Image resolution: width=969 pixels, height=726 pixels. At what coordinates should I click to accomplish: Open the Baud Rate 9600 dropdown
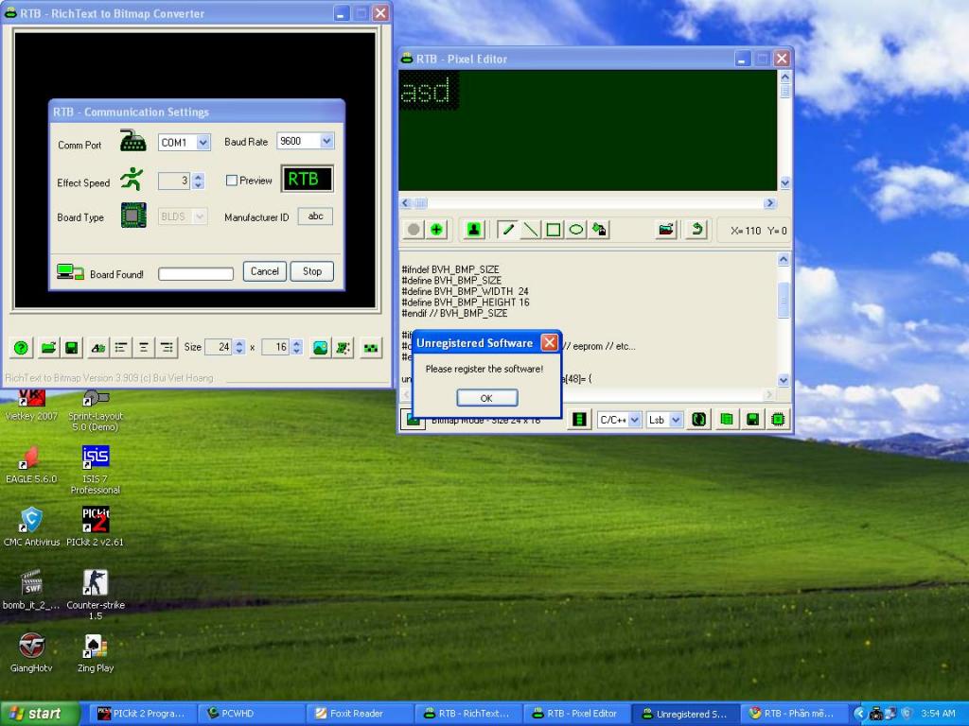[326, 142]
